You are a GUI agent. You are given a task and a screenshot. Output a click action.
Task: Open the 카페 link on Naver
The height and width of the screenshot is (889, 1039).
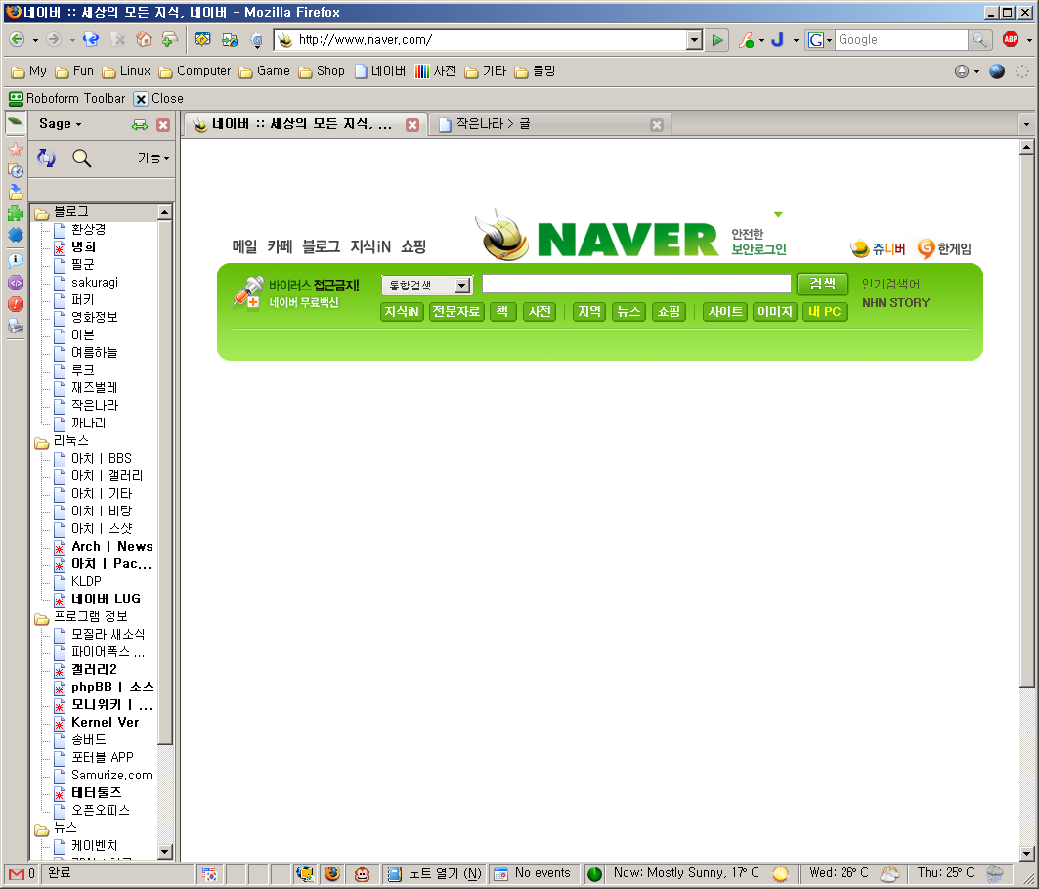pyautogui.click(x=280, y=246)
